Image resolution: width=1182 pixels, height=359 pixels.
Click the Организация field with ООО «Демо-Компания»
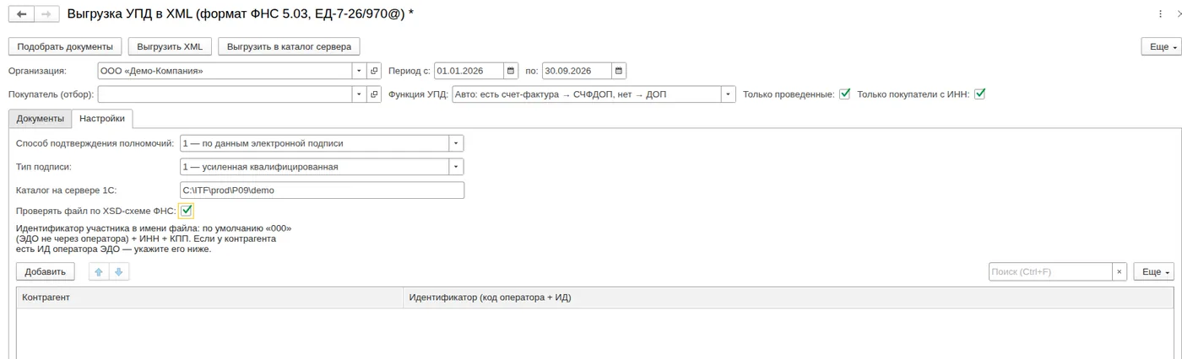pos(225,71)
